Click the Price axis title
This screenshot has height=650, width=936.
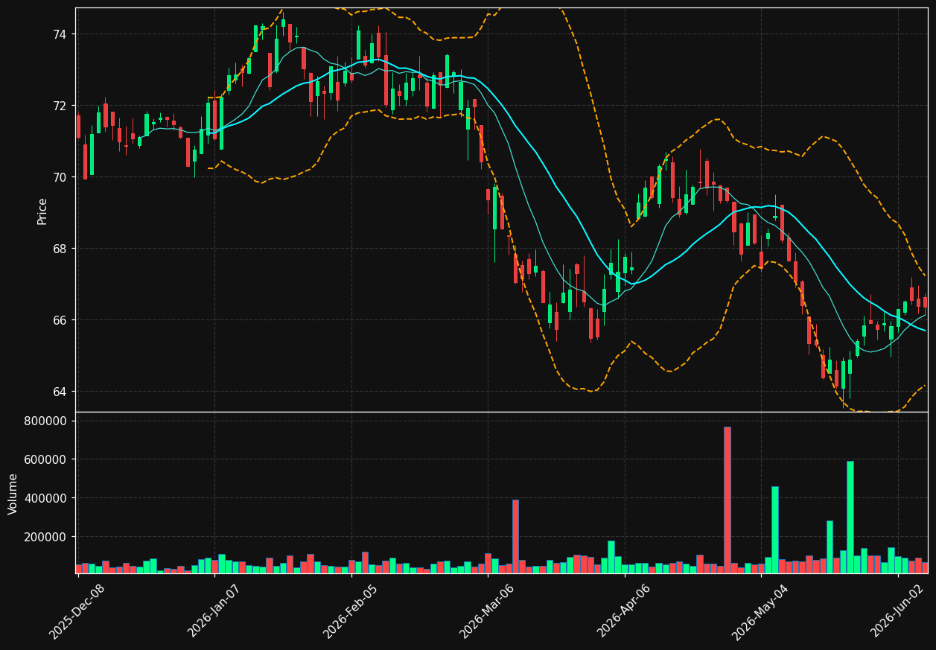click(x=42, y=211)
